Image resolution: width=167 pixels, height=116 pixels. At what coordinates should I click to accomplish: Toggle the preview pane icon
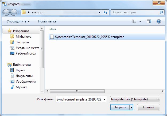click(x=149, y=21)
